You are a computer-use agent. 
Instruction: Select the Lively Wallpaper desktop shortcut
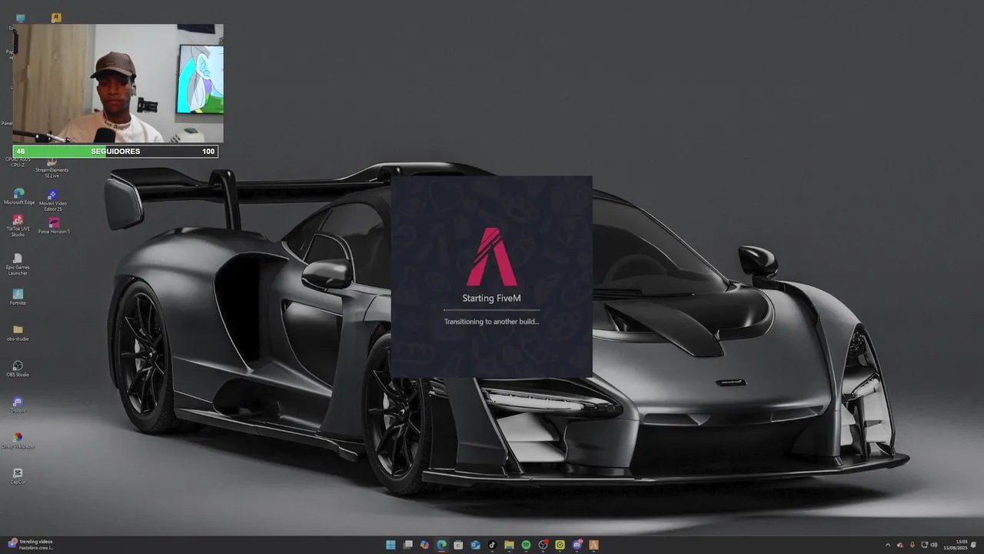coord(18,440)
